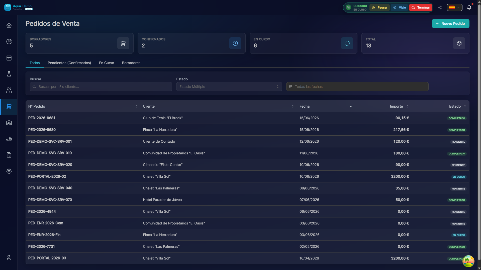Click the spinner icon in En Curso card
This screenshot has width=481, height=270.
click(x=347, y=43)
